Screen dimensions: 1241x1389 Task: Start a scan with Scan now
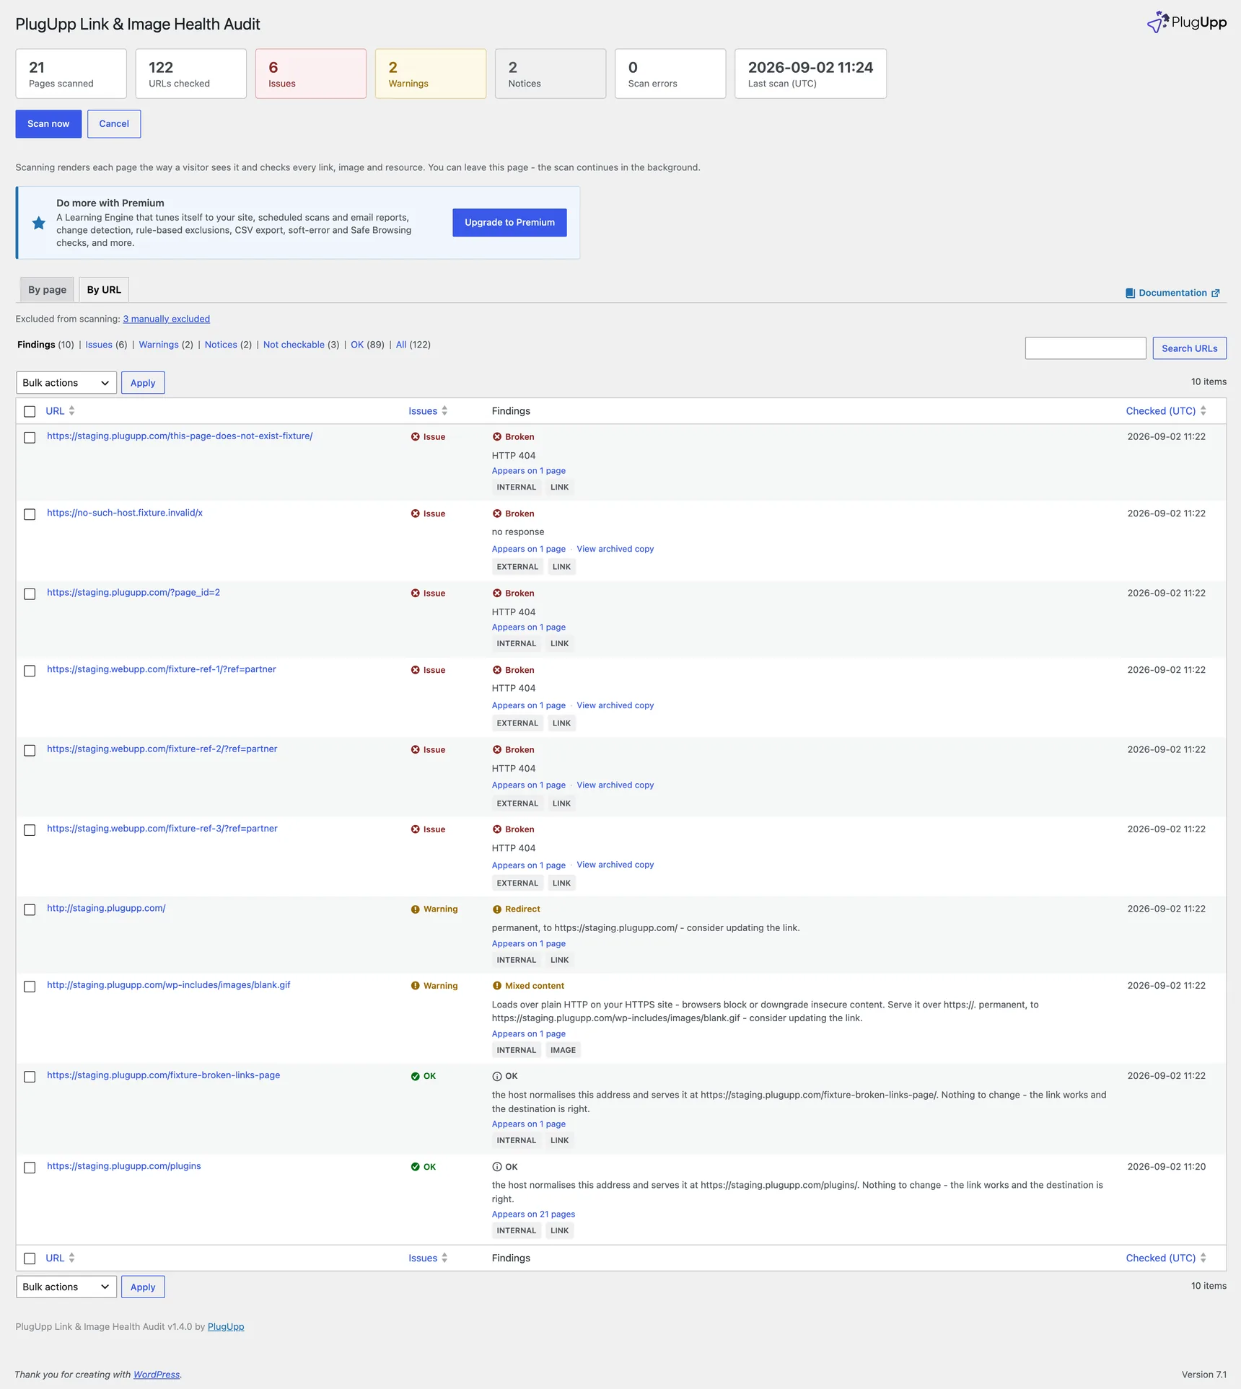[x=48, y=124]
